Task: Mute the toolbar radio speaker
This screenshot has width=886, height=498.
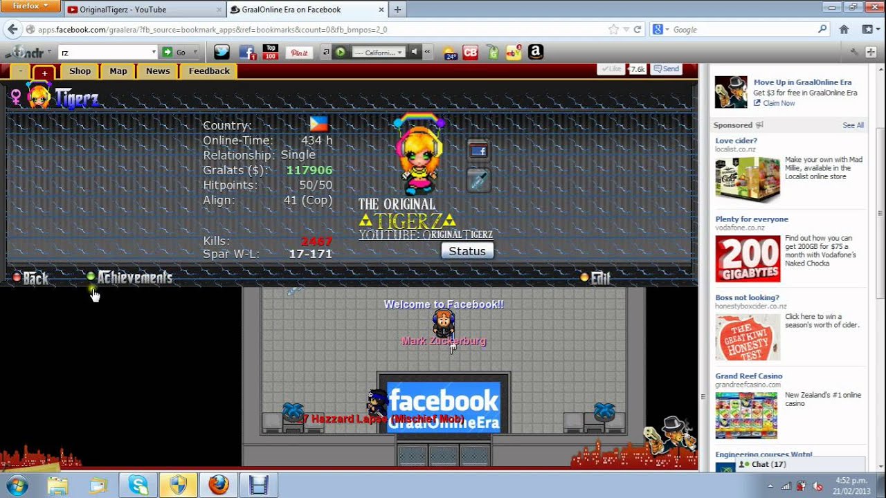Action: pyautogui.click(x=414, y=52)
